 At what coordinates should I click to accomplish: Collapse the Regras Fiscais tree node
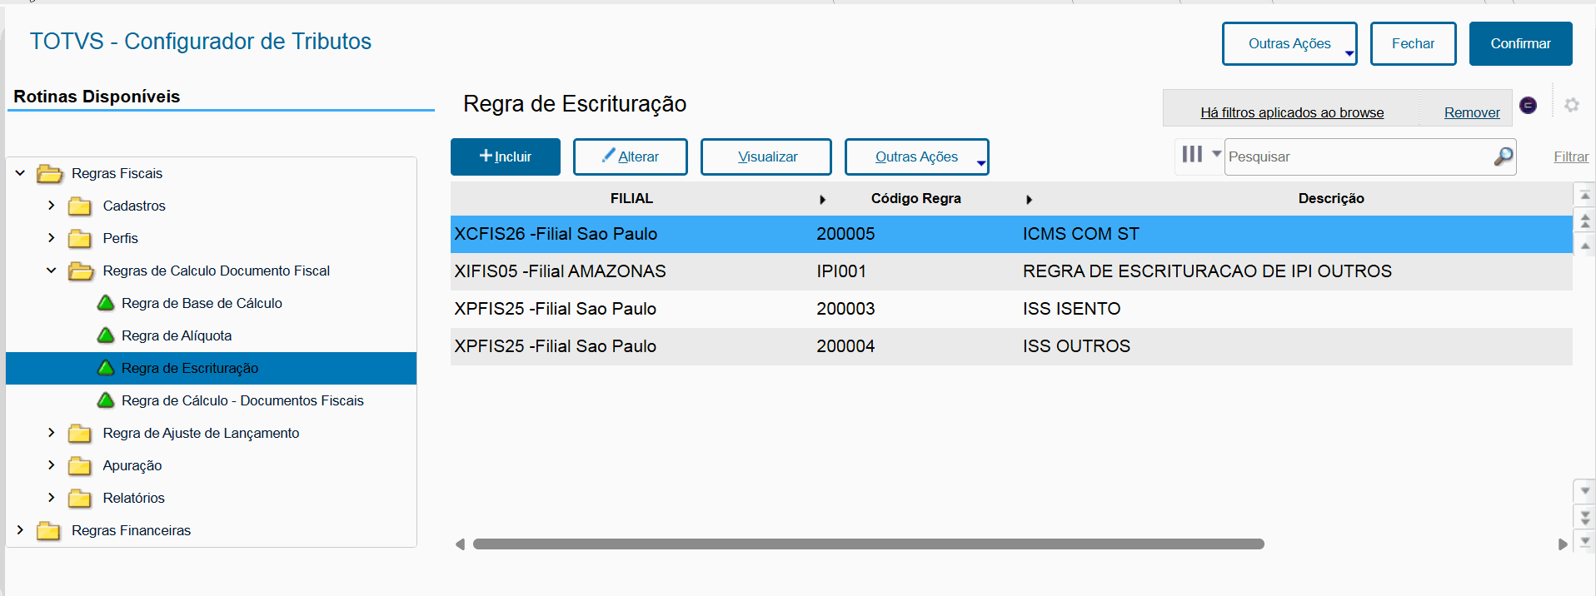pyautogui.click(x=20, y=173)
